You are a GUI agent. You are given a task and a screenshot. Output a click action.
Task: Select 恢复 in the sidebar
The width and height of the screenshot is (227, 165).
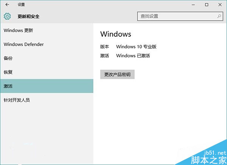click(47, 72)
